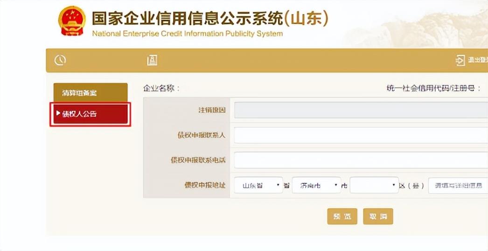
Task: Click the building icon in gold toolbar
Action: pyautogui.click(x=152, y=60)
